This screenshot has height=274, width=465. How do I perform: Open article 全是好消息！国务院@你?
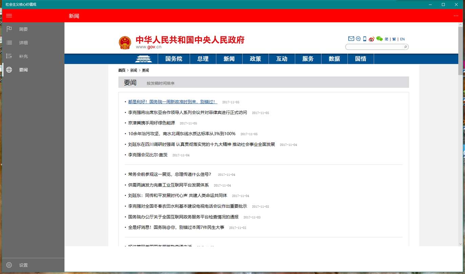coord(176,227)
